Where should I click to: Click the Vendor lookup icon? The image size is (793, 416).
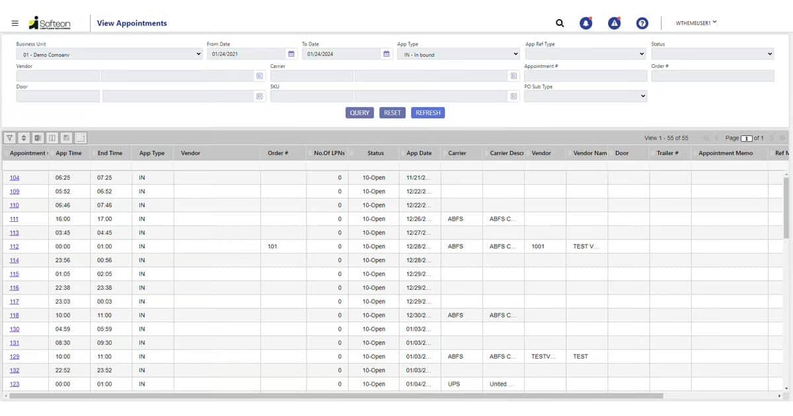coord(259,76)
